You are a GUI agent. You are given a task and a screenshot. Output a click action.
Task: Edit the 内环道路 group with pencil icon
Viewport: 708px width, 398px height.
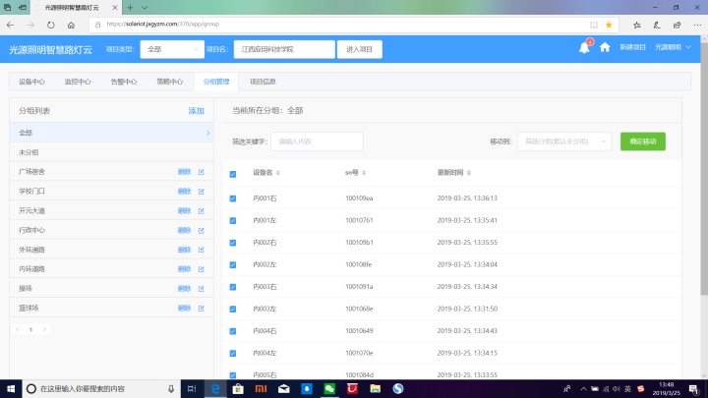pyautogui.click(x=202, y=269)
